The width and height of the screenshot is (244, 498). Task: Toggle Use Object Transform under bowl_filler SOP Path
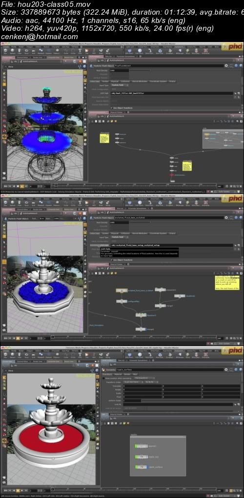tap(110, 108)
